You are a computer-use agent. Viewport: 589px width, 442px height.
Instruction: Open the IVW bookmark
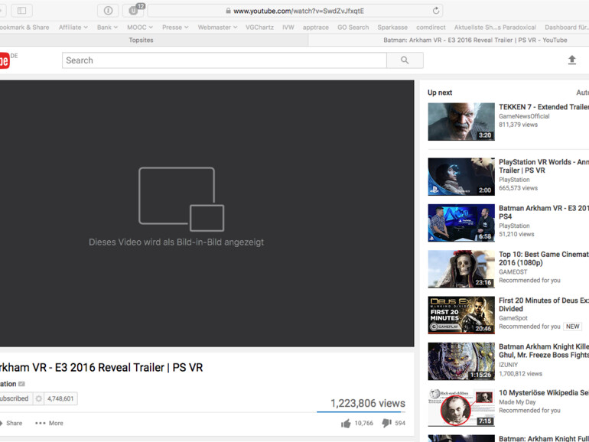pyautogui.click(x=288, y=28)
